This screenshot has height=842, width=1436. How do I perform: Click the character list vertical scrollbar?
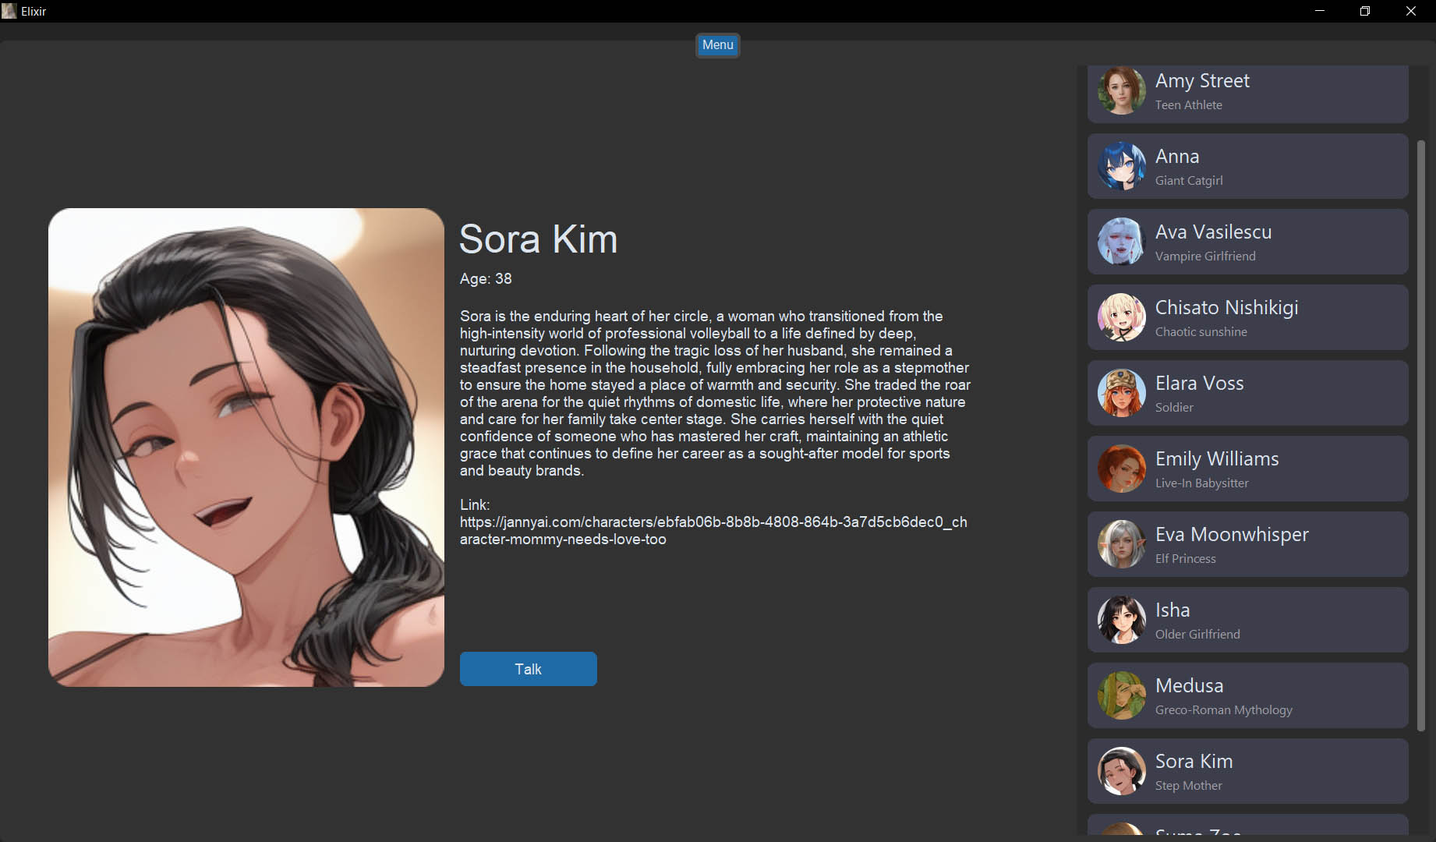click(1420, 435)
